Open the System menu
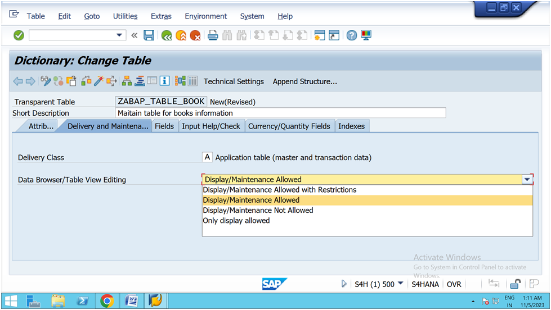Image resolution: width=551 pixels, height=310 pixels. (x=252, y=16)
